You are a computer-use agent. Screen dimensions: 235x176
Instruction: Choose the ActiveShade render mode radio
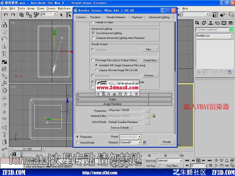78,143
